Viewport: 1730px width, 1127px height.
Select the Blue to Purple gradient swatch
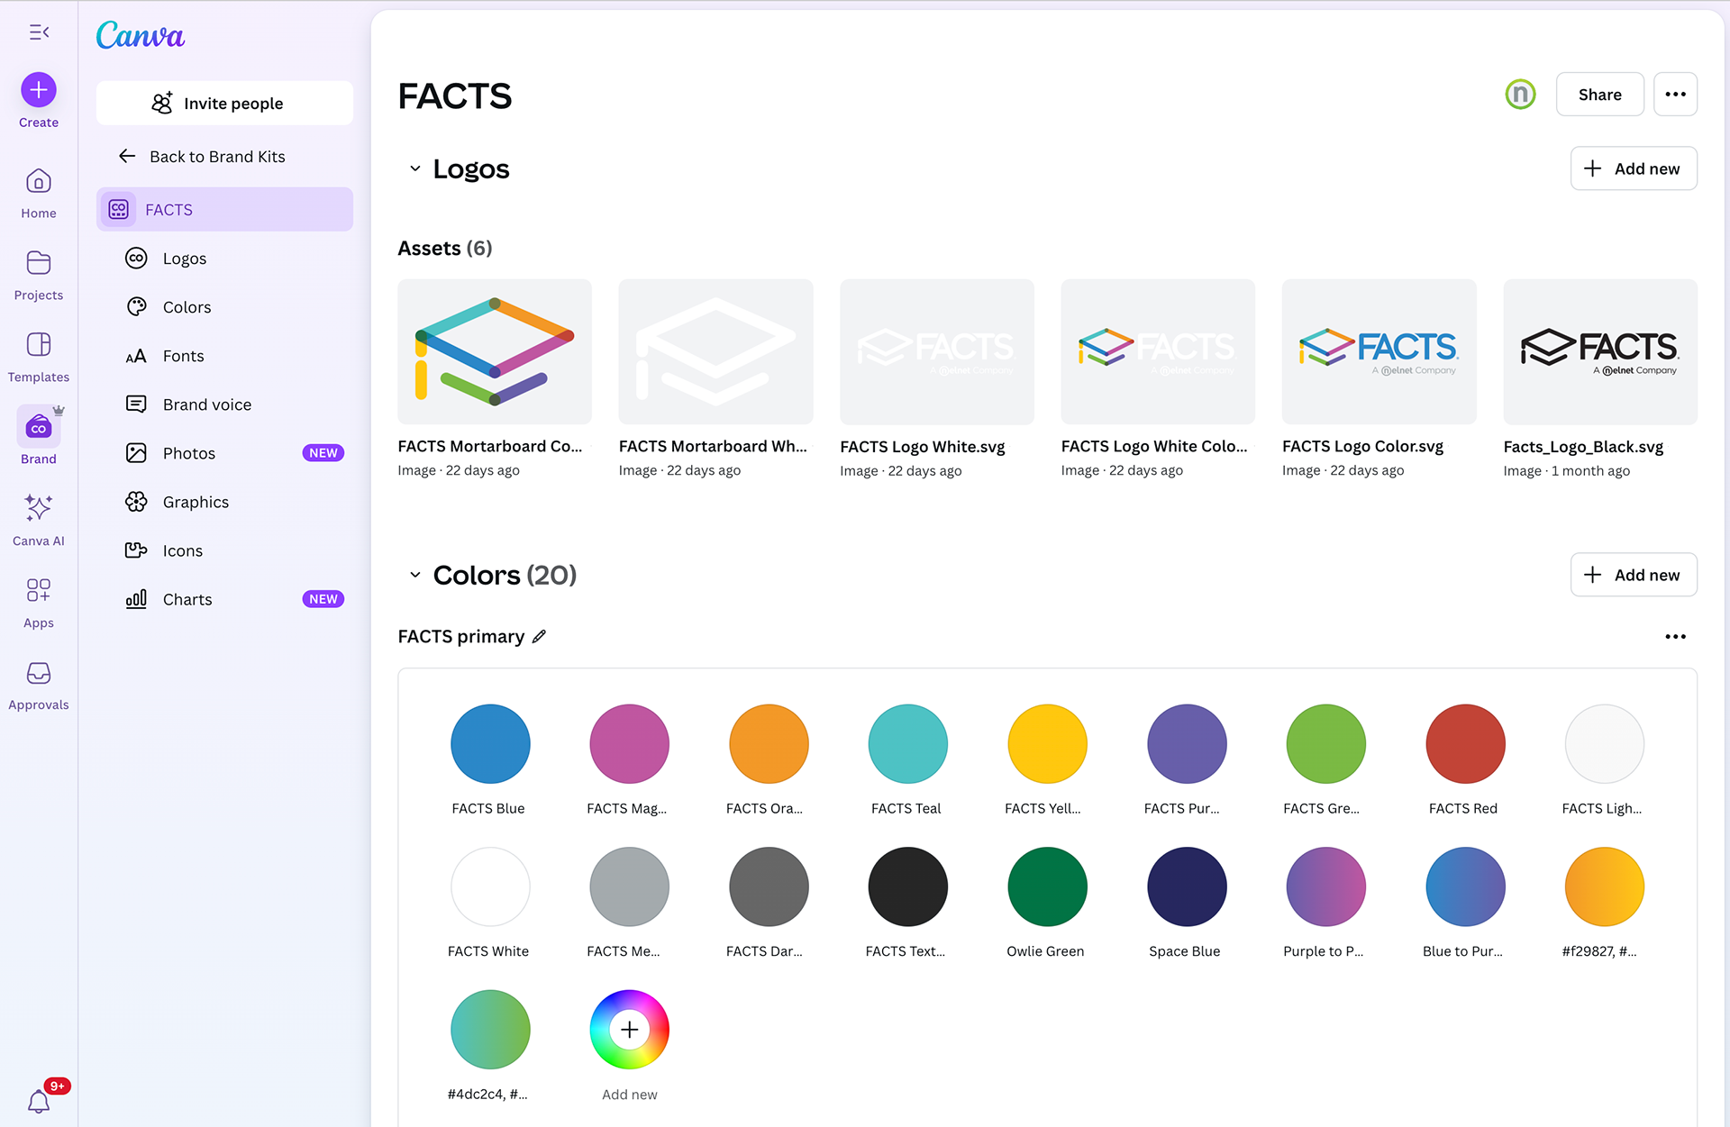[x=1465, y=886]
